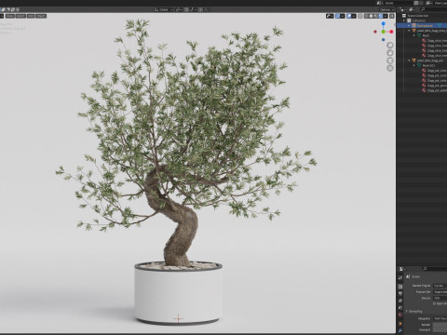Open the object visibility and selectability dropdown
The height and width of the screenshot is (335, 447).
click(x=330, y=16)
